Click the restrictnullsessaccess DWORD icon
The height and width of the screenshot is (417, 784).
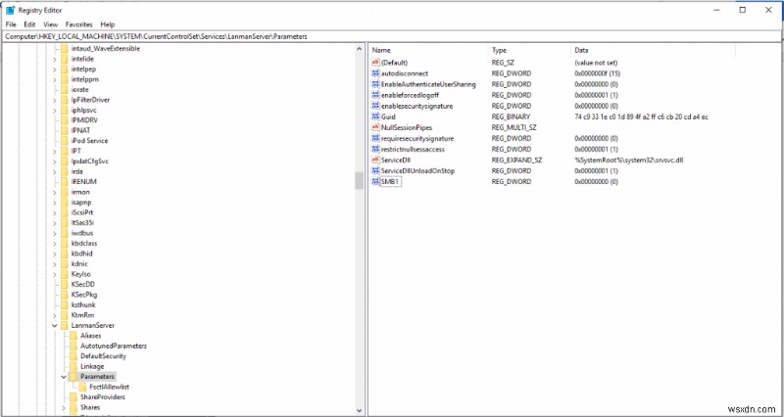click(x=375, y=150)
